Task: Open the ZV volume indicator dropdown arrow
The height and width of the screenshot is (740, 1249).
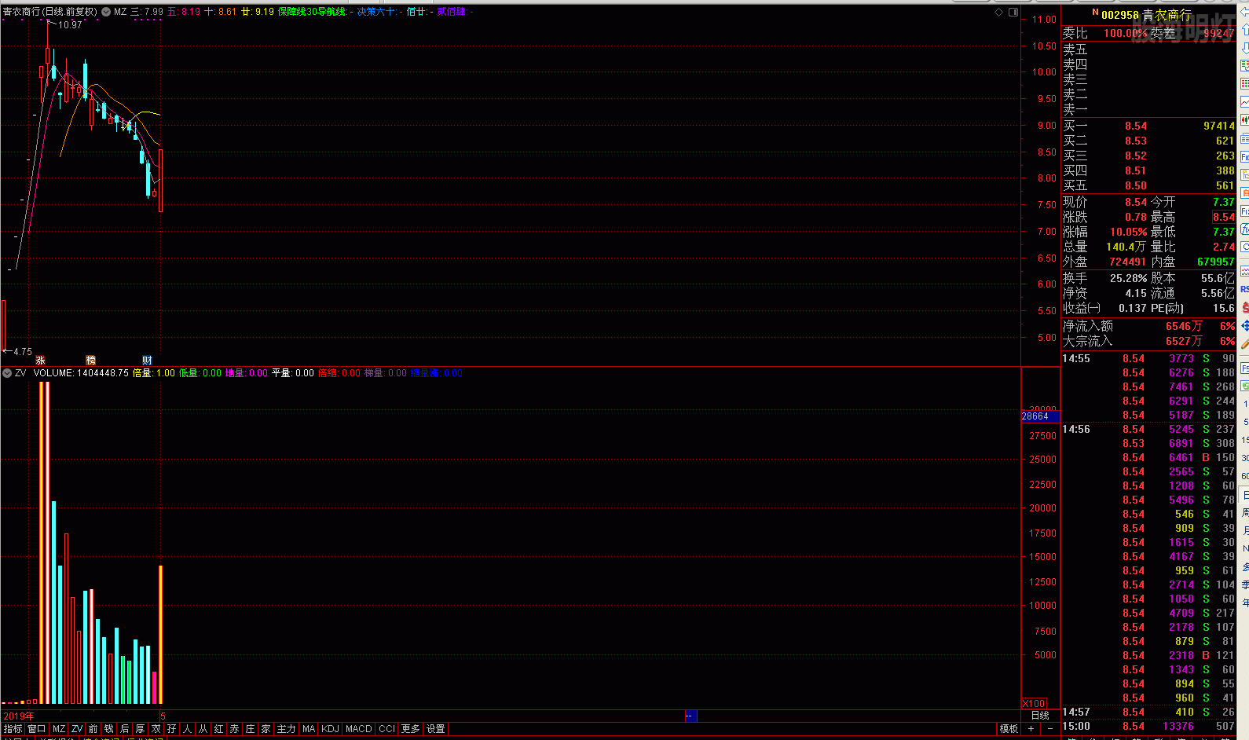Action: [x=7, y=373]
